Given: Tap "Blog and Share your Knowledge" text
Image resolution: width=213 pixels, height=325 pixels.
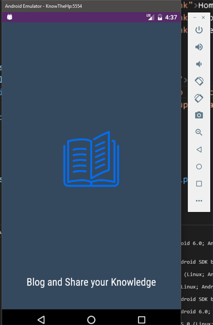Looking at the screenshot, I should click(91, 282).
